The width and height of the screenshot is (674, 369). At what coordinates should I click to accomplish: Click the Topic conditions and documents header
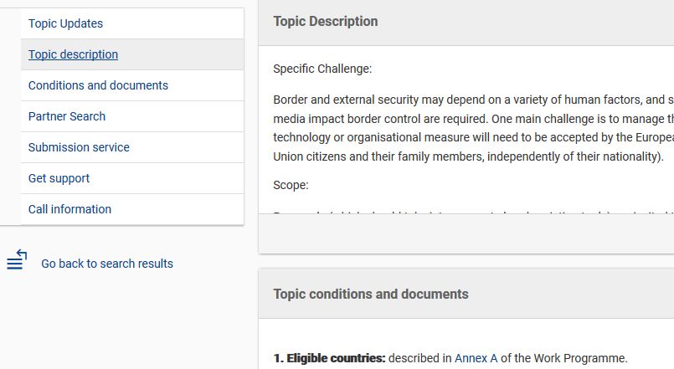click(x=466, y=294)
